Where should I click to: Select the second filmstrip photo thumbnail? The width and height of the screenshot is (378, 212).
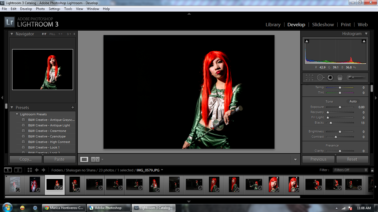click(35, 184)
